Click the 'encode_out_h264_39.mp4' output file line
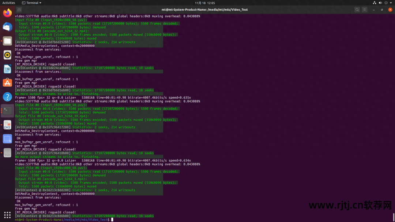This screenshot has height=222, width=395. [x=52, y=116]
